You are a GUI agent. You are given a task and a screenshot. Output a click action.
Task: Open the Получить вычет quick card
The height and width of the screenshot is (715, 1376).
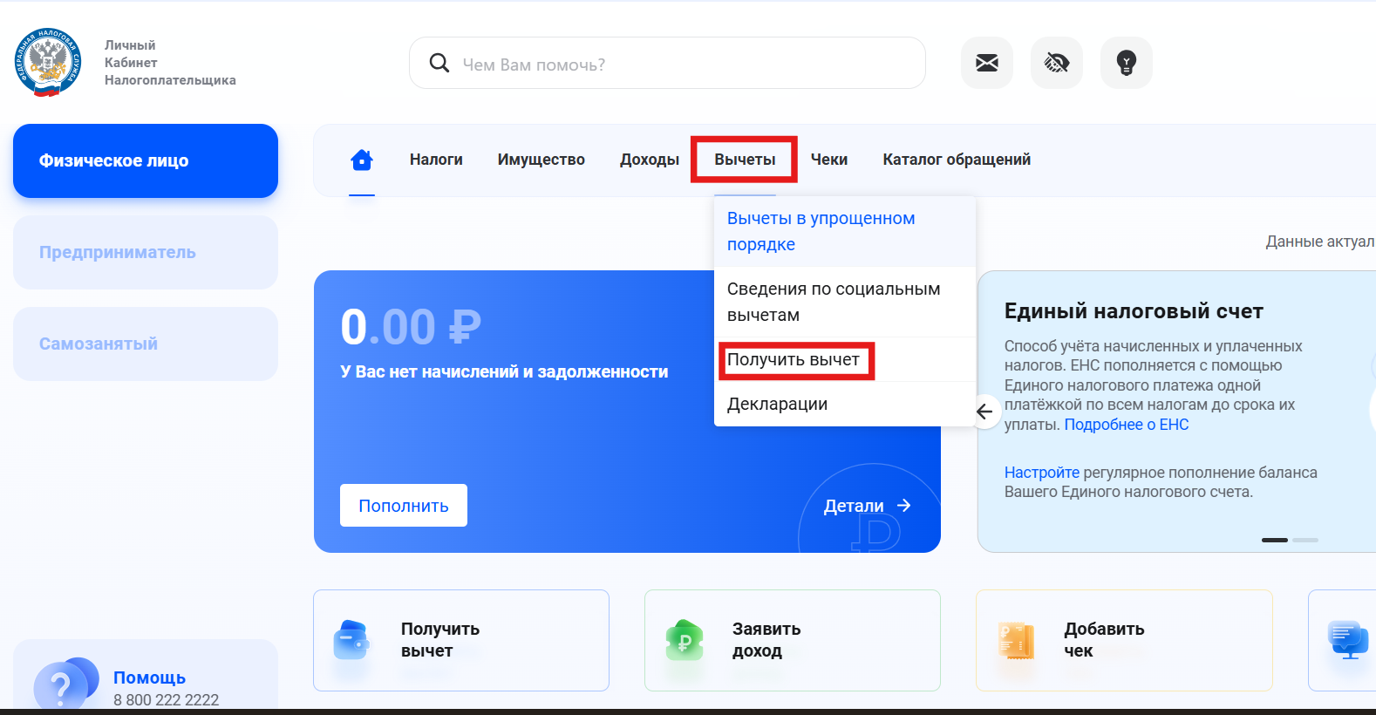point(461,640)
